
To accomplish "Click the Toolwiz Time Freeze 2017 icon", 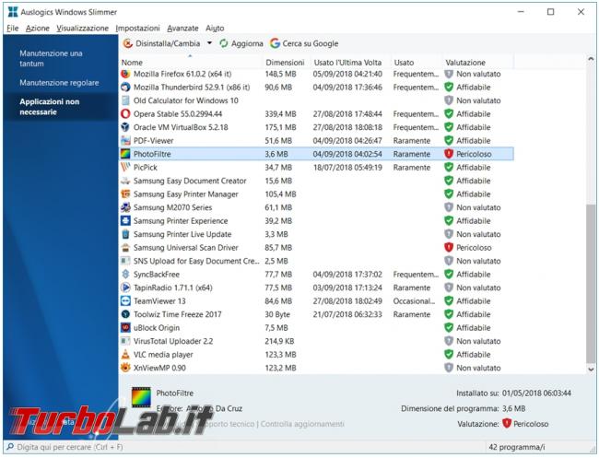I will click(125, 315).
